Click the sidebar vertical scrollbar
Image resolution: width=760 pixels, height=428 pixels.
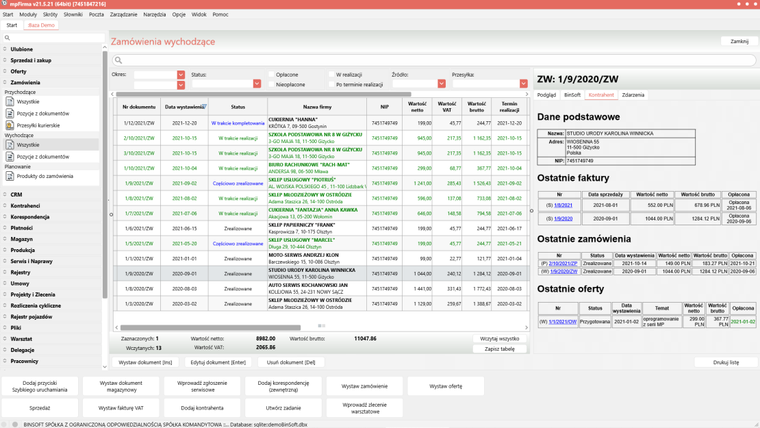tap(105, 175)
